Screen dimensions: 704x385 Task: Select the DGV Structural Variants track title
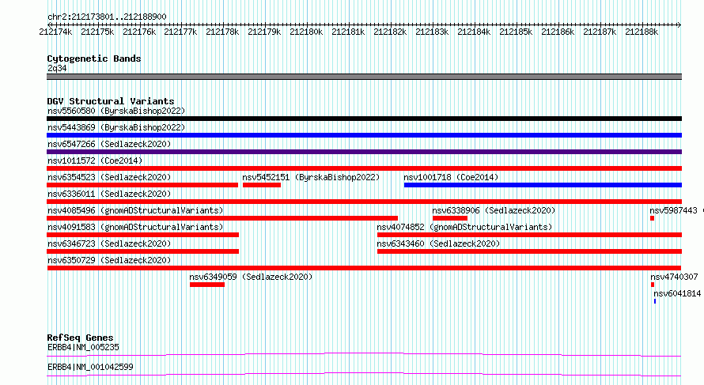pos(111,101)
